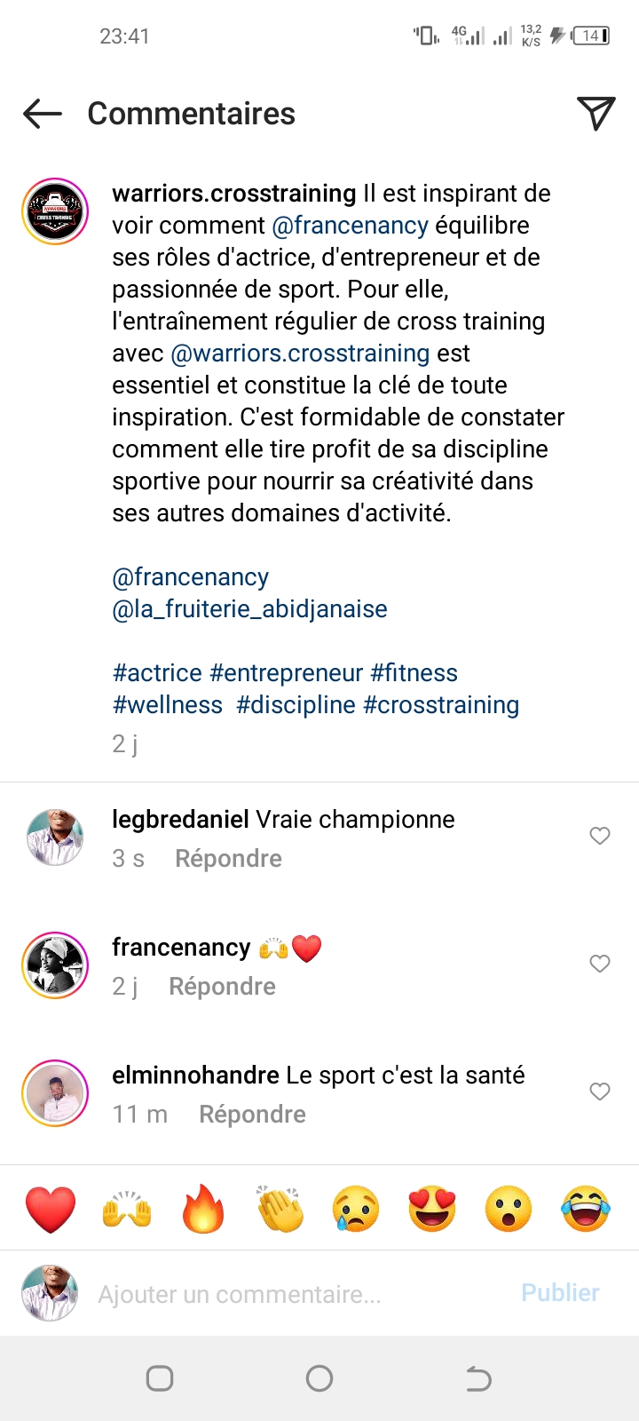
Task: Insert the laughing-crying emoji reaction
Action: pos(586,1209)
